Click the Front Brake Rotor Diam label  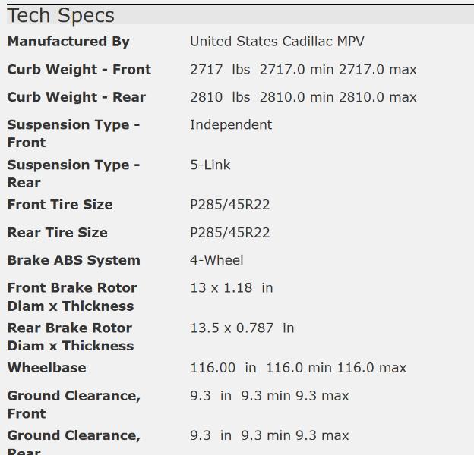71,297
